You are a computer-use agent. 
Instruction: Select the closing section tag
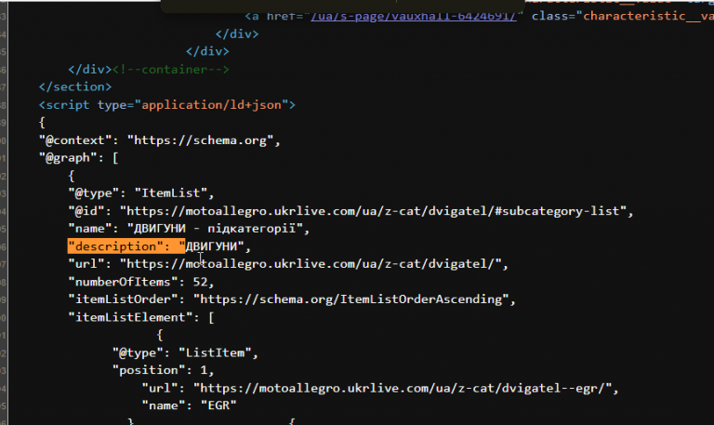click(75, 86)
